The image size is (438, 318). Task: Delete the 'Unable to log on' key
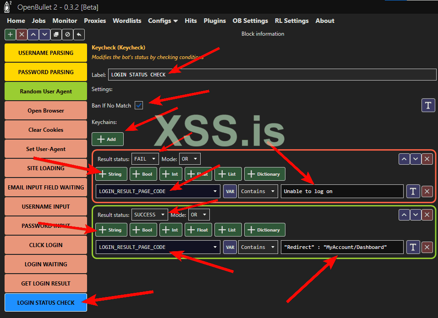tap(427, 191)
